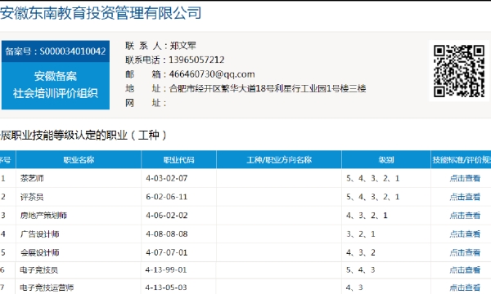Open 点击查看 link for 广告设计师 row
The width and height of the screenshot is (491, 294).
tap(465, 234)
